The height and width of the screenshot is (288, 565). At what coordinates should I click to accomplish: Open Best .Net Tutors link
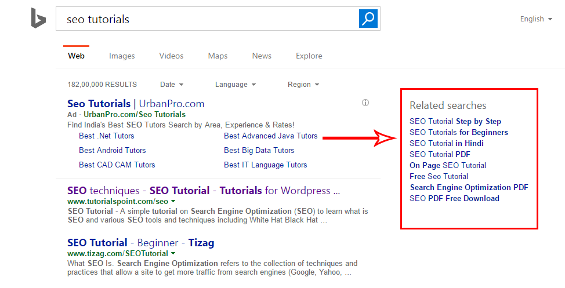(107, 136)
